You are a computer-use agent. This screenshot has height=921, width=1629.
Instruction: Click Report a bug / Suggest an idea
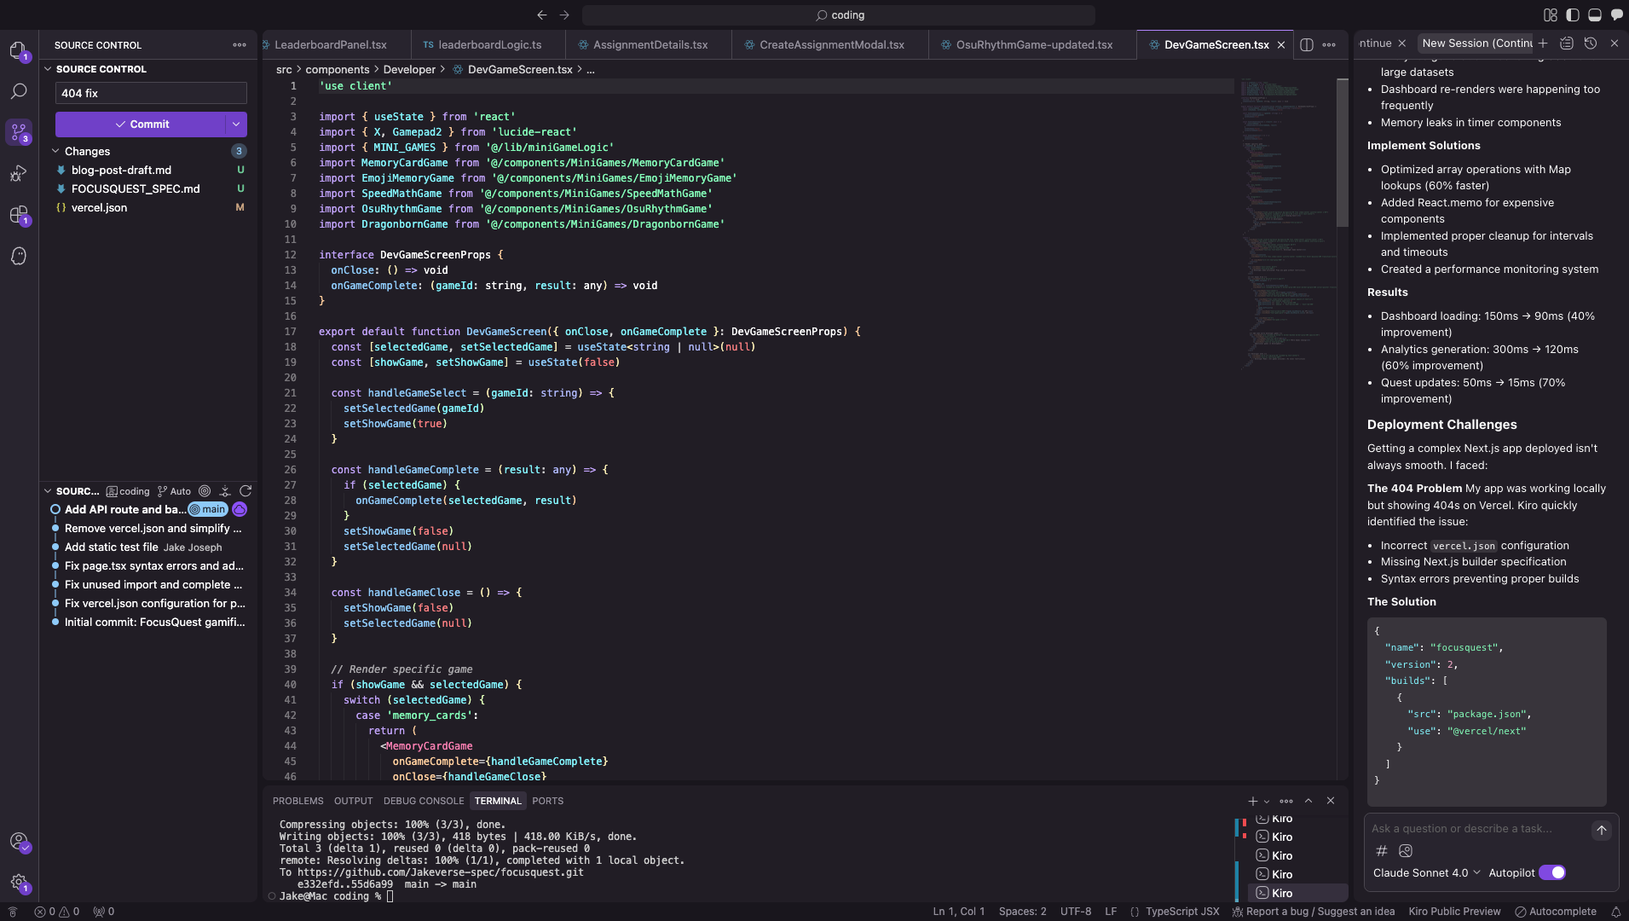click(x=1314, y=912)
